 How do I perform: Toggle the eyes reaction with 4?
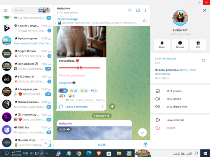(94, 91)
